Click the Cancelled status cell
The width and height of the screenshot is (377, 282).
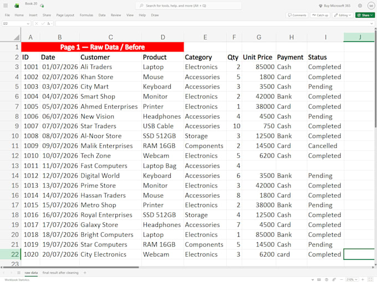(325, 146)
